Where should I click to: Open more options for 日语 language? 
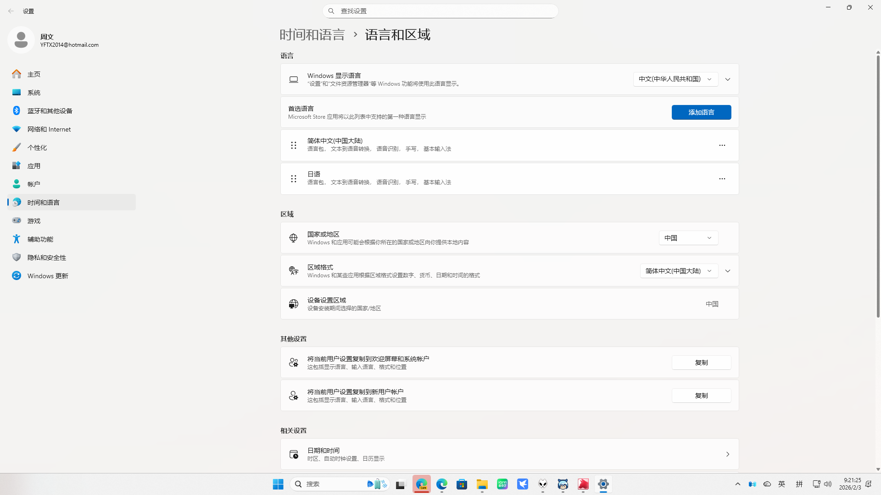[x=722, y=179]
